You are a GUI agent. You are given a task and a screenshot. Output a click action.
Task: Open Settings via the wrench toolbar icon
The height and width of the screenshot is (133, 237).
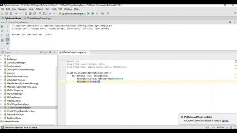pyautogui.click(x=103, y=14)
